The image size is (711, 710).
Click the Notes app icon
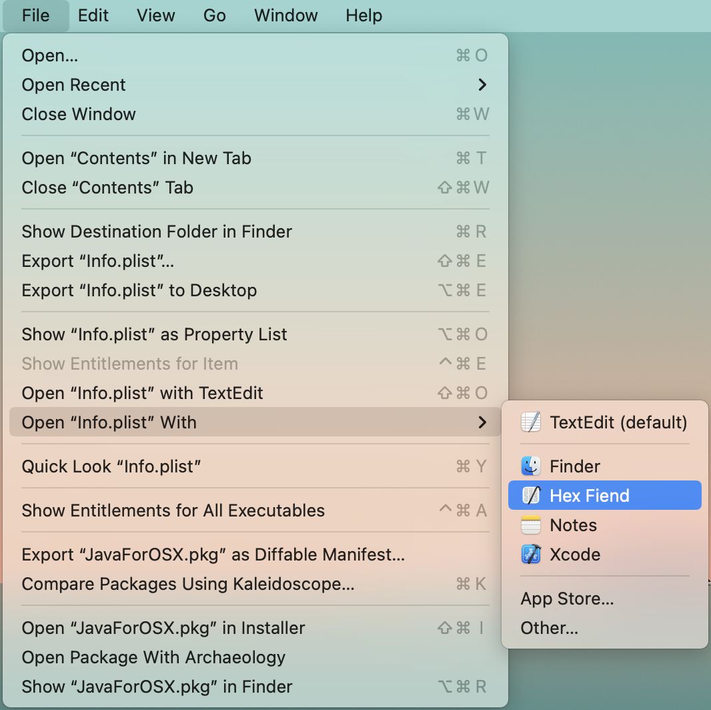click(531, 525)
